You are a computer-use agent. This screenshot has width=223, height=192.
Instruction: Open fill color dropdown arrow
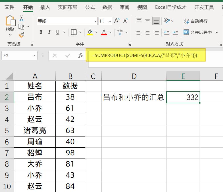[96, 33]
